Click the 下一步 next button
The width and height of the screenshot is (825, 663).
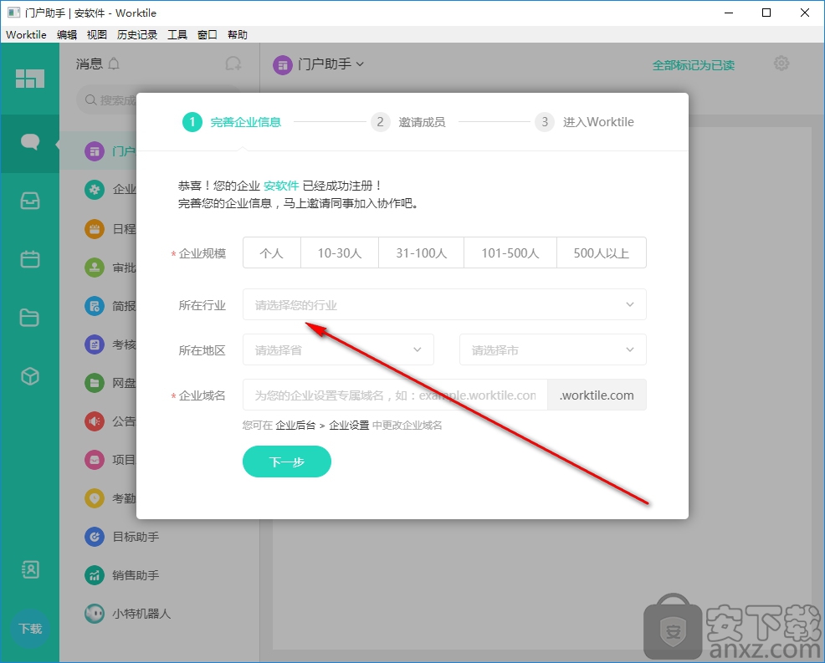pos(287,462)
